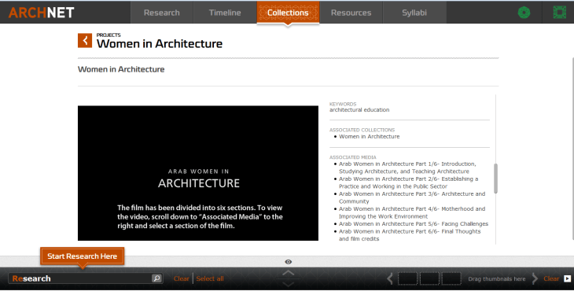Viewport: 574px width, 291px height.
Task: Open the Syllabi tab
Action: [x=414, y=13]
